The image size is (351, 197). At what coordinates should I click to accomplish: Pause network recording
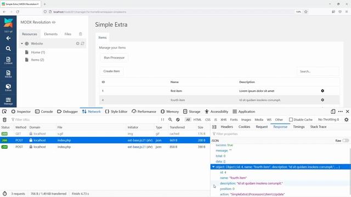162,120
